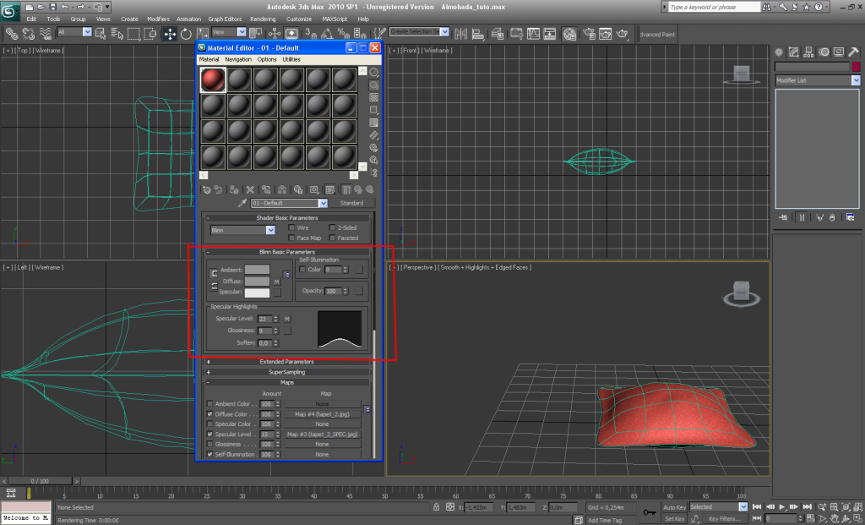The image size is (865, 525).
Task: Expand the SuperSampling rollout
Action: tap(287, 372)
